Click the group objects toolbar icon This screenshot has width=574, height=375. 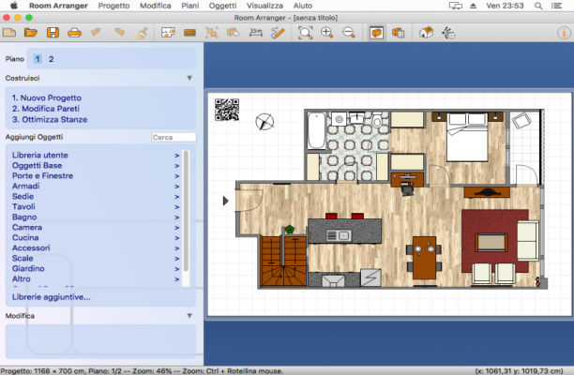(x=212, y=33)
